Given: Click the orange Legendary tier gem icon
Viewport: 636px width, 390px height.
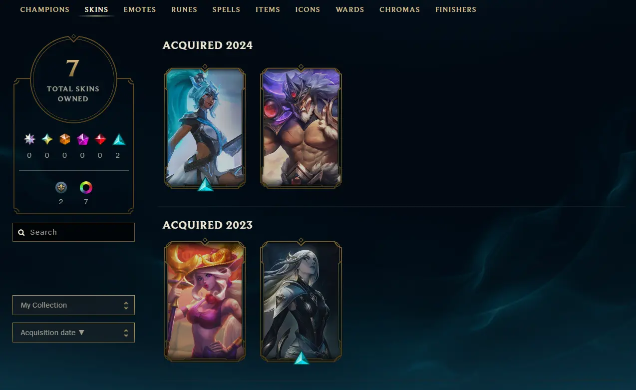Looking at the screenshot, I should coord(65,139).
